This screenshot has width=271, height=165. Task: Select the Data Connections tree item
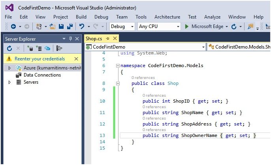tap(42, 75)
